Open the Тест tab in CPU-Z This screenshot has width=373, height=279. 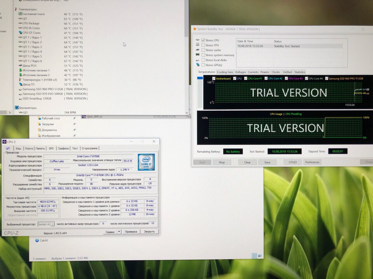(x=75, y=148)
